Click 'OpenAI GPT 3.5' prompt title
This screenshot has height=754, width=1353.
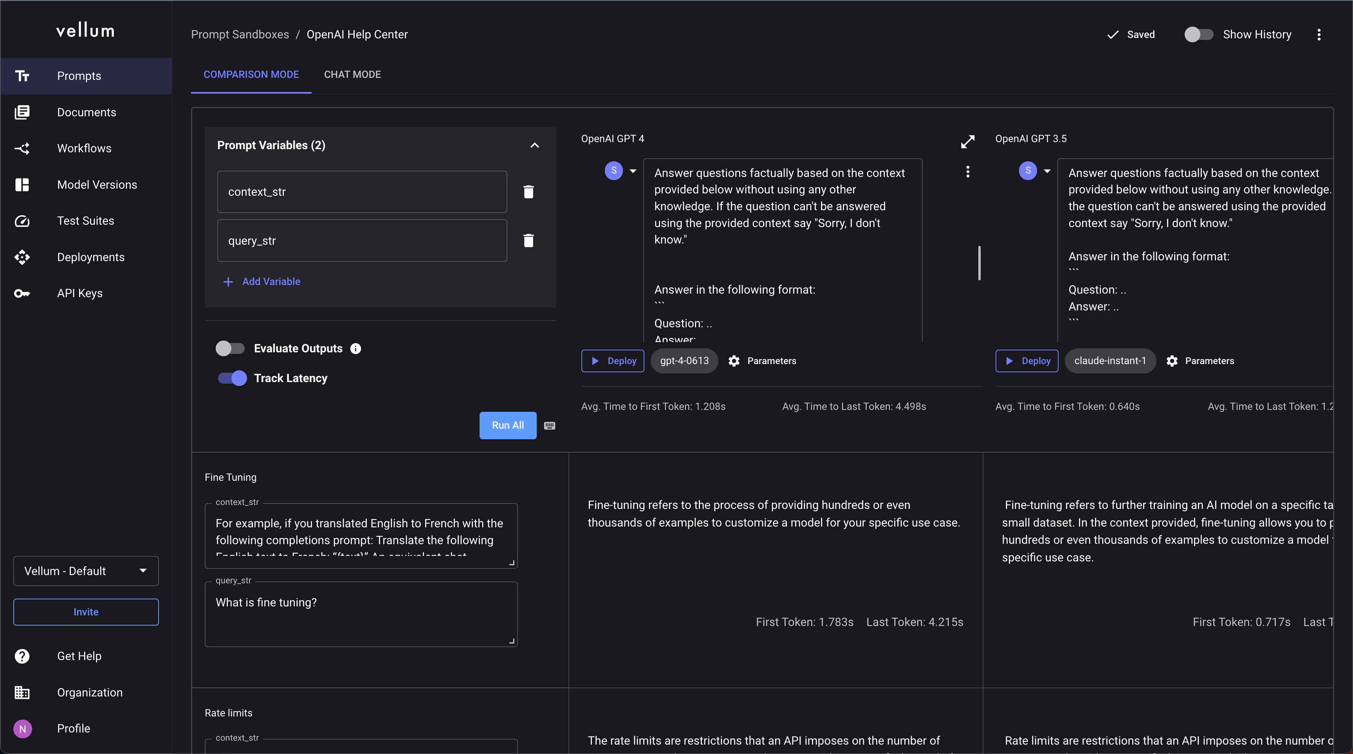pyautogui.click(x=1030, y=139)
